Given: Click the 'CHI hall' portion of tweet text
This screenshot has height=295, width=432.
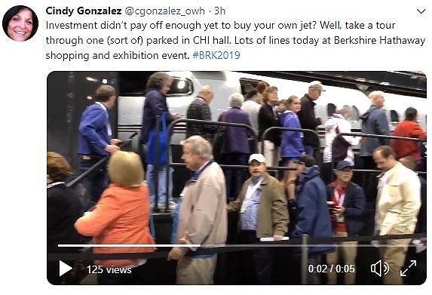Looking at the screenshot, I should (x=211, y=40).
